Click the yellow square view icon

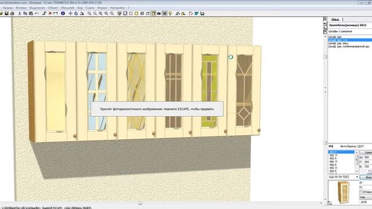tap(137, 13)
